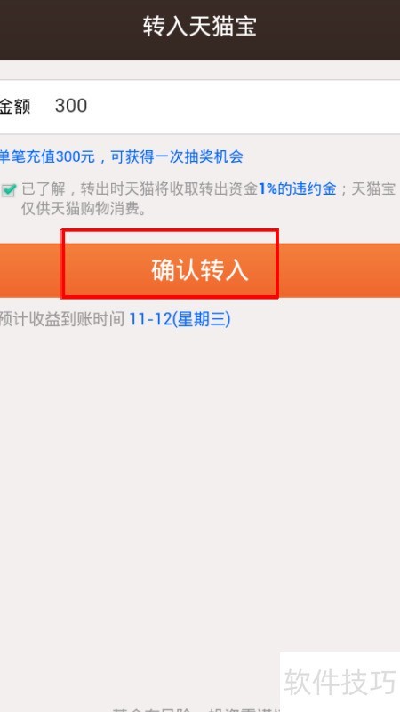Tap the cut-off fund risk disclaimer at bottom
Screen dimensions: 400x712
(x=196, y=708)
